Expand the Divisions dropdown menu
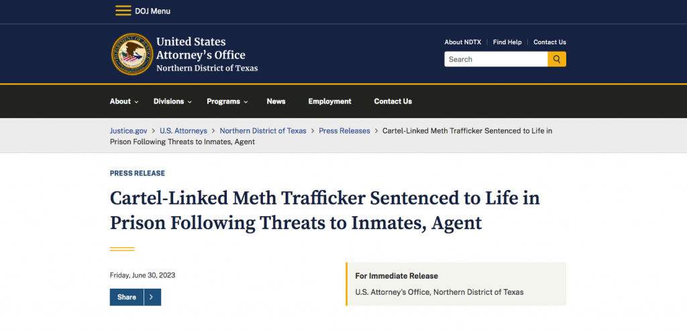The width and height of the screenshot is (687, 331). [x=172, y=101]
